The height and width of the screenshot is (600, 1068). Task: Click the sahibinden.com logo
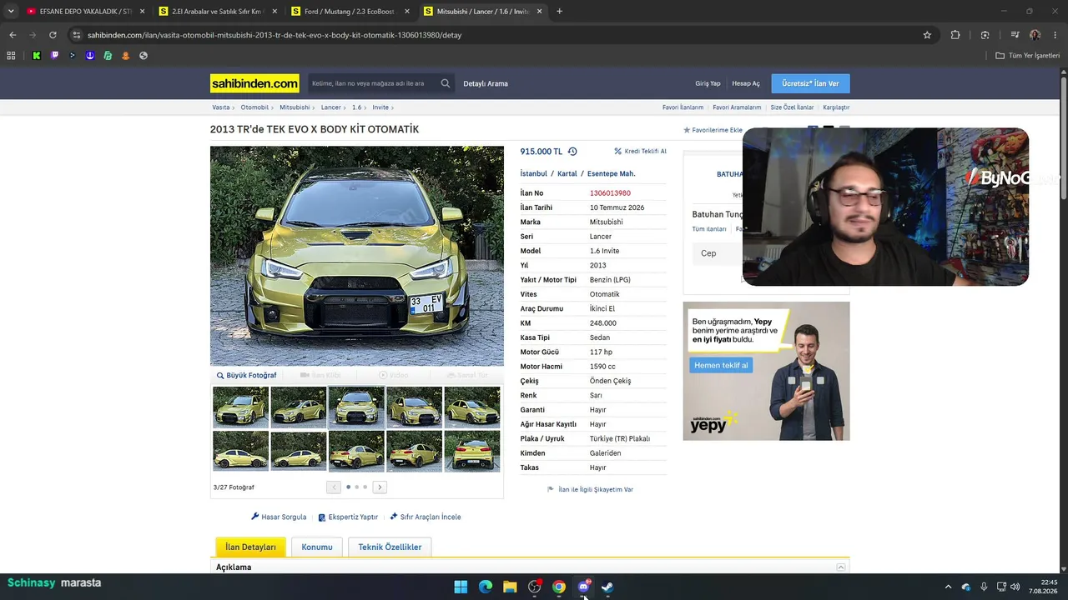click(x=254, y=83)
